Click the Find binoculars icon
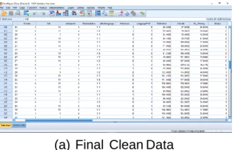The width and height of the screenshot is (236, 150). coord(74,13)
